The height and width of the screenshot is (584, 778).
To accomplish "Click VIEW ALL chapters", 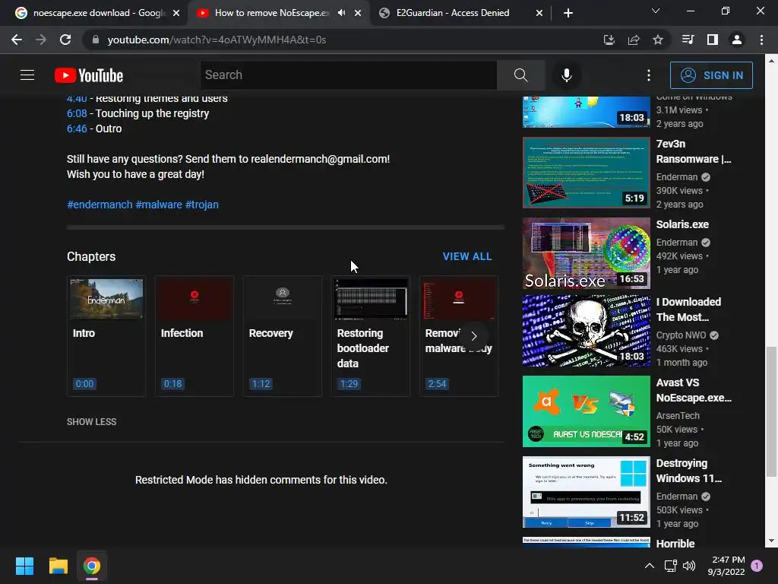I will [467, 256].
